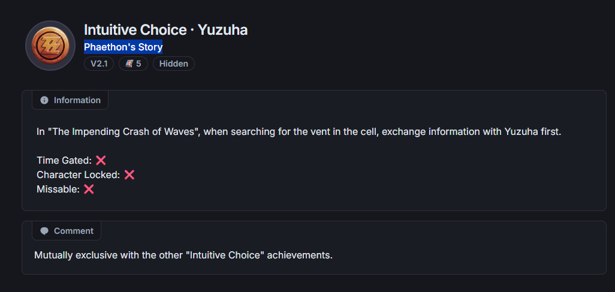Click the number 5 reward count
Viewport: 615px width, 292px height.
[138, 64]
